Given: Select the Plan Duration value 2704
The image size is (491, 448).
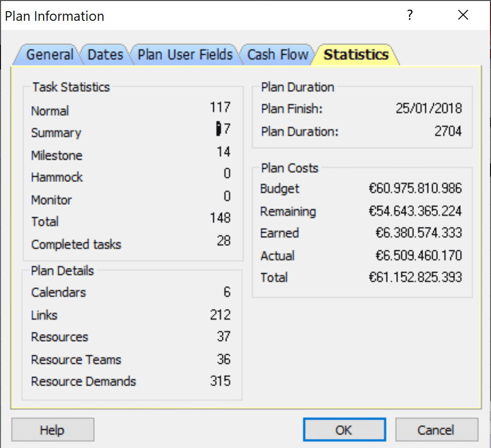Looking at the screenshot, I should pyautogui.click(x=448, y=132).
